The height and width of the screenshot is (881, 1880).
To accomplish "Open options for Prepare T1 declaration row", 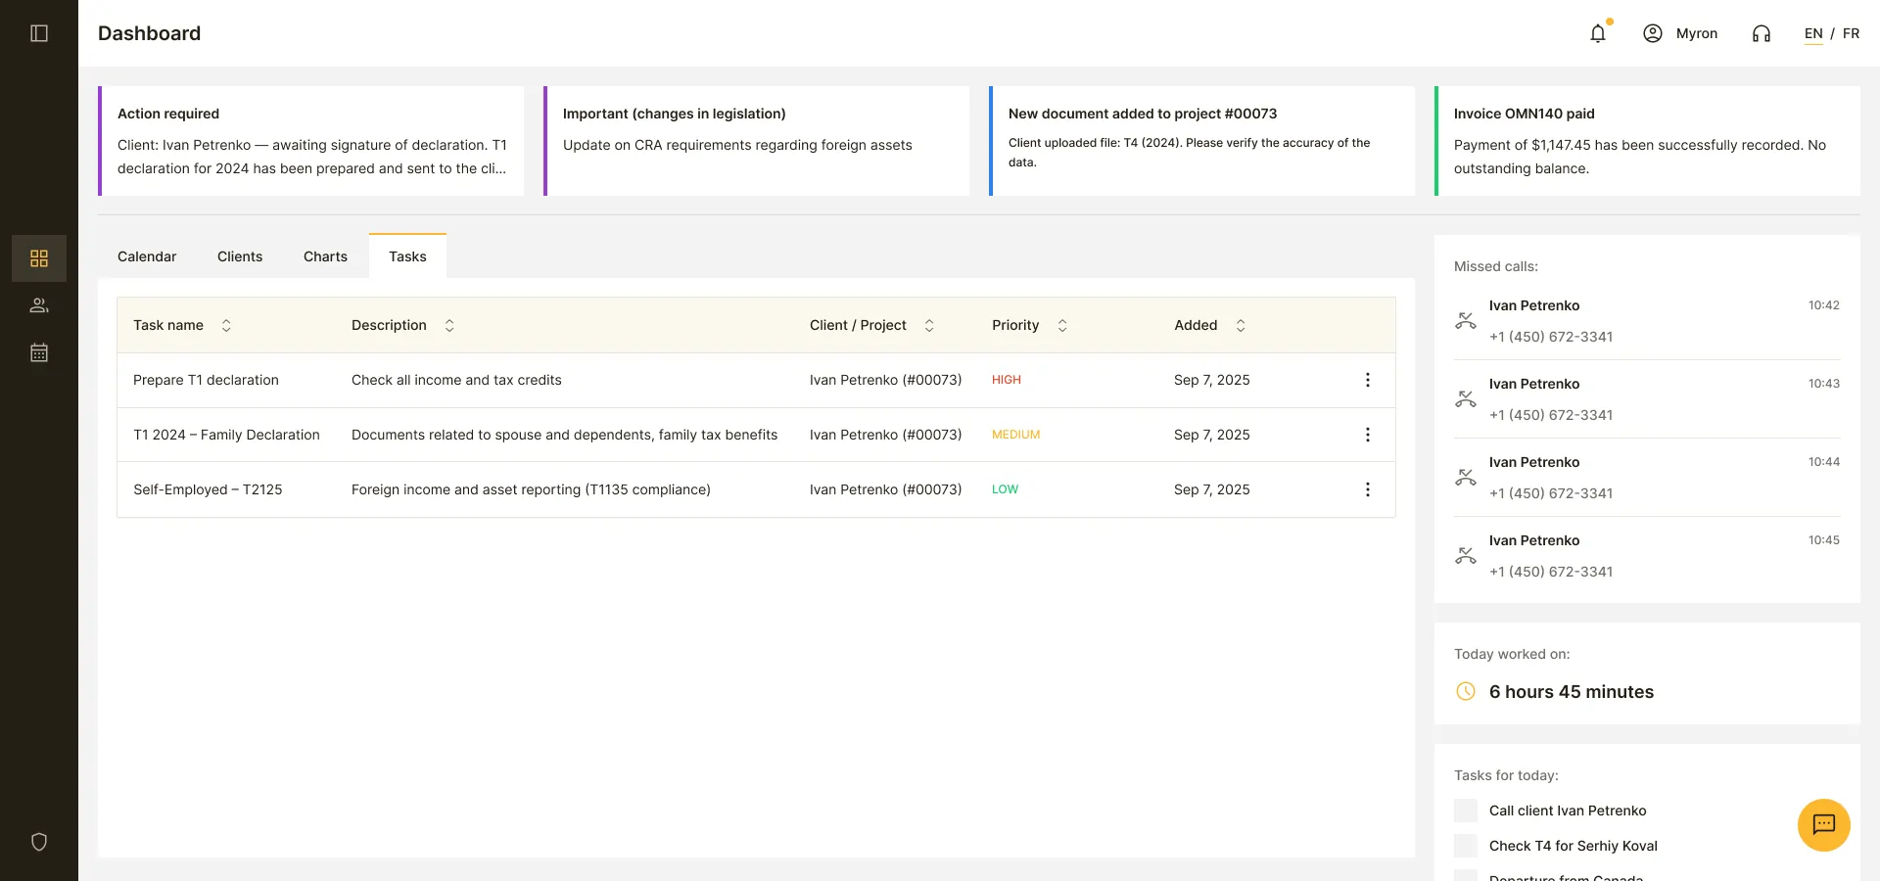I will click(x=1368, y=380).
